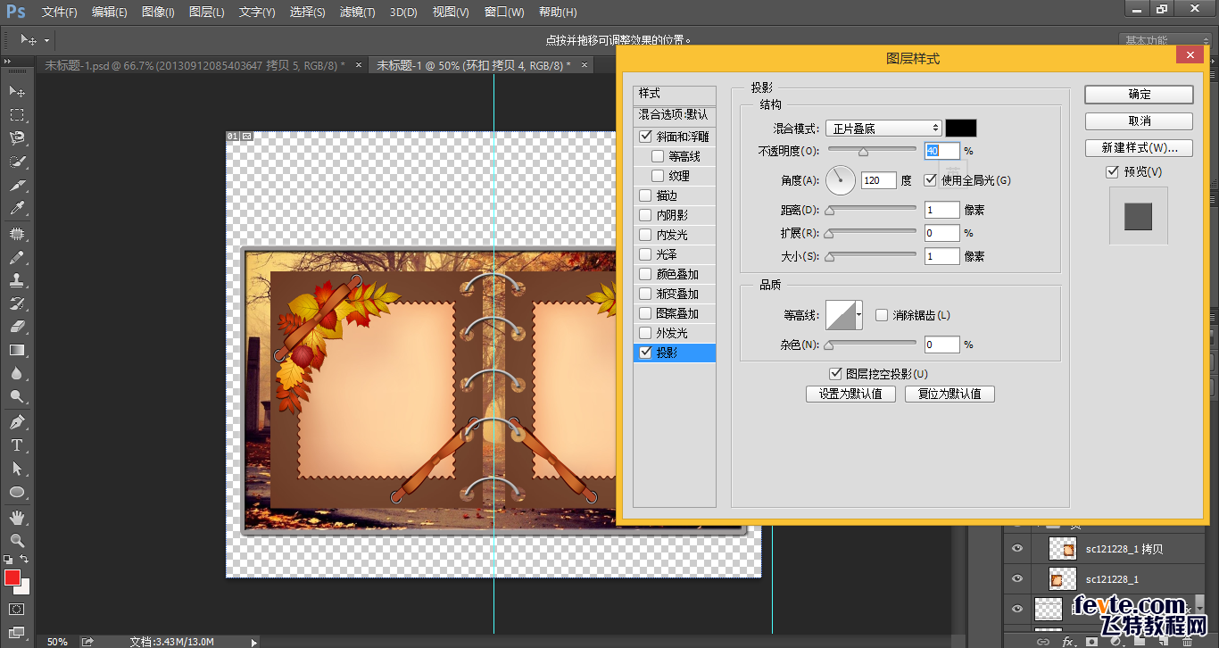
Task: Open the 窗口 menu
Action: pos(503,12)
